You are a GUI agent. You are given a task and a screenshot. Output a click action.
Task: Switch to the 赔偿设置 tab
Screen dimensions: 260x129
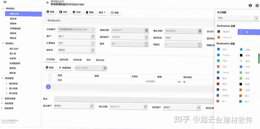click(64, 60)
